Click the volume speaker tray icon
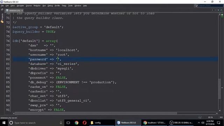This screenshot has width=224, height=126. [x=203, y=123]
